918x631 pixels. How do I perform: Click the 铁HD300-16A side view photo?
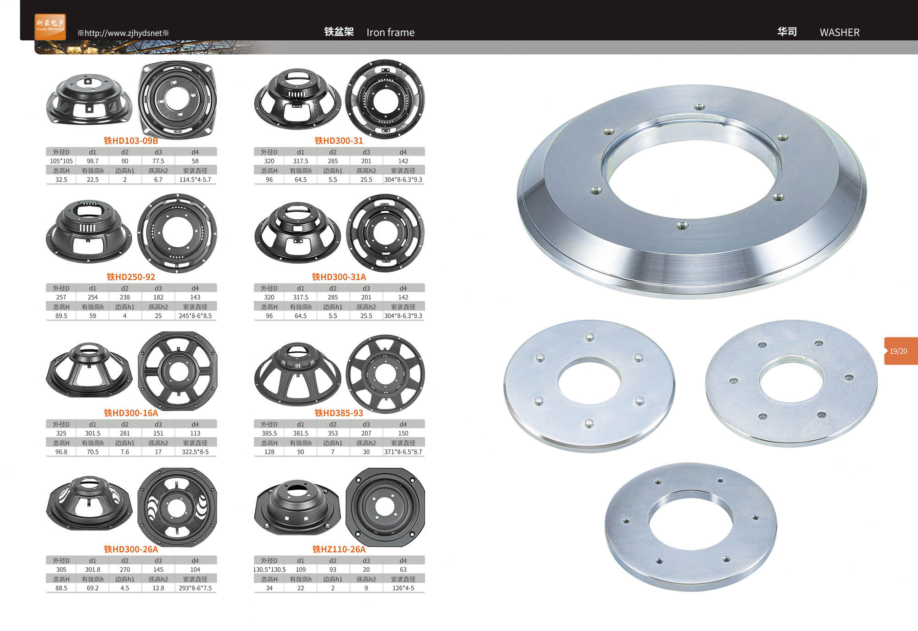tap(89, 370)
